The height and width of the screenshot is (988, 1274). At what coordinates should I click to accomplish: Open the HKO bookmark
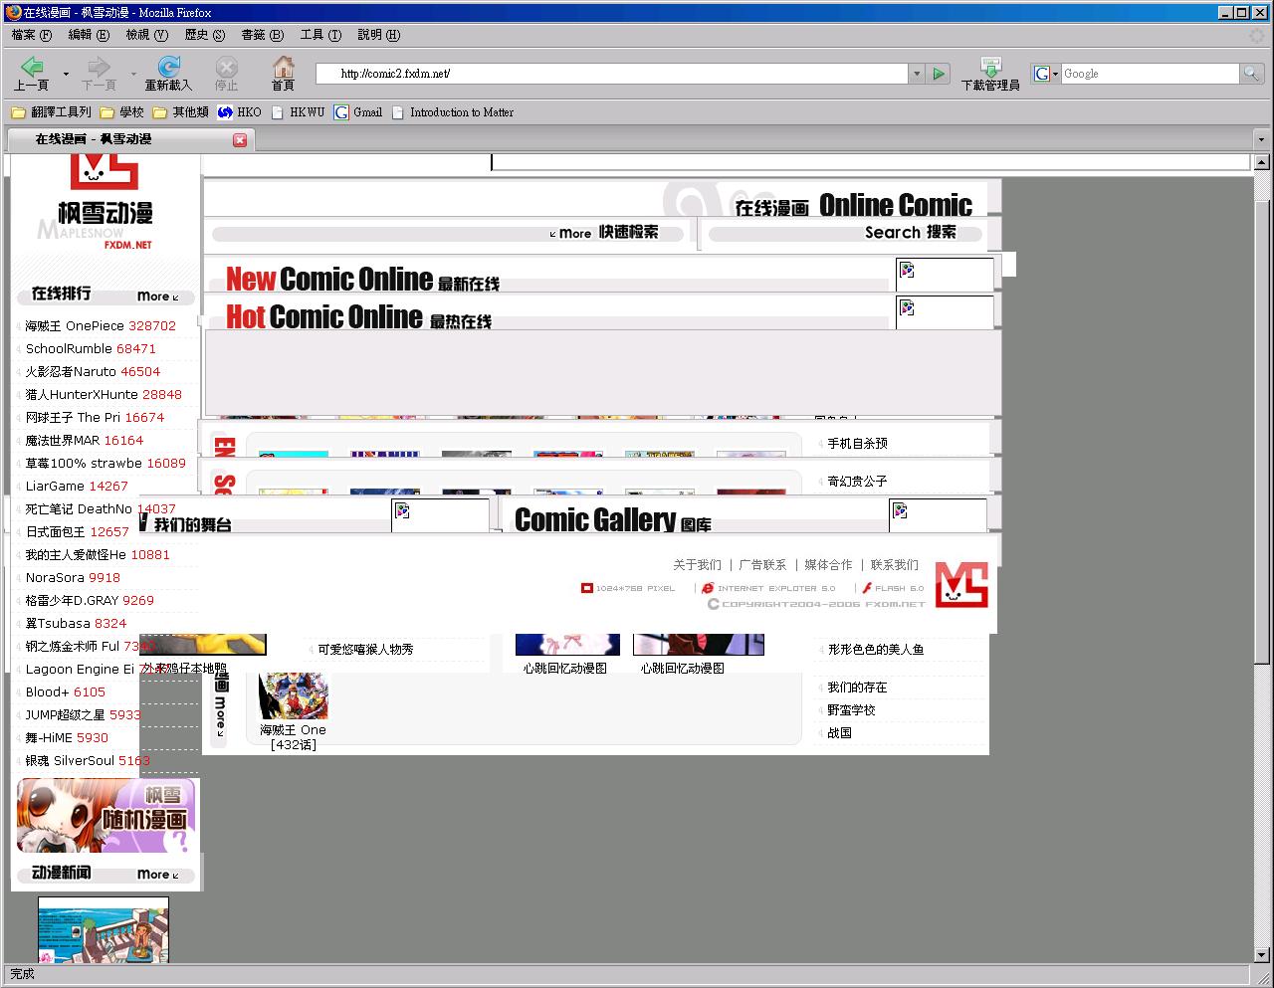240,112
